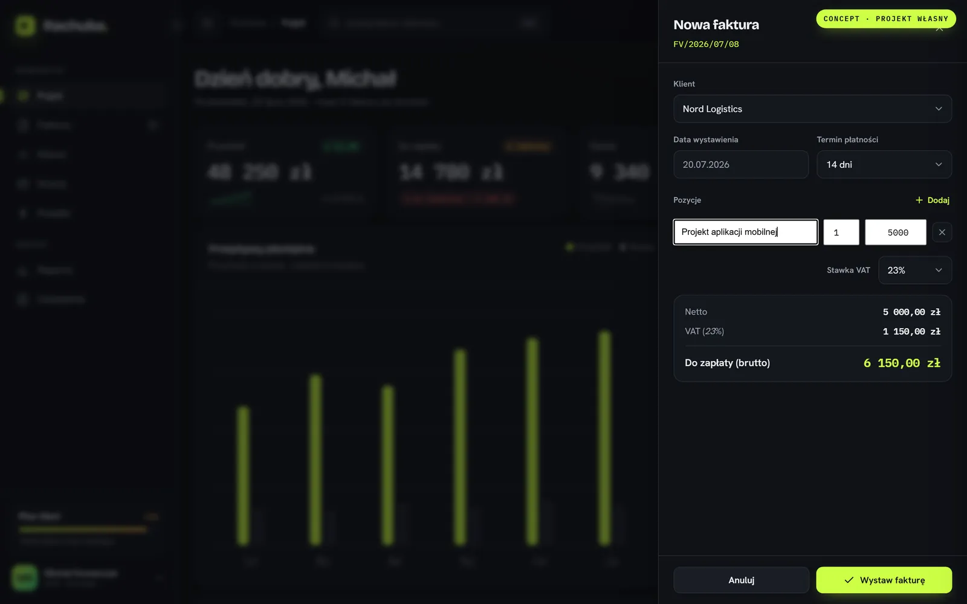Add a new position with plus Dodaj
The image size is (967, 604).
click(x=933, y=200)
